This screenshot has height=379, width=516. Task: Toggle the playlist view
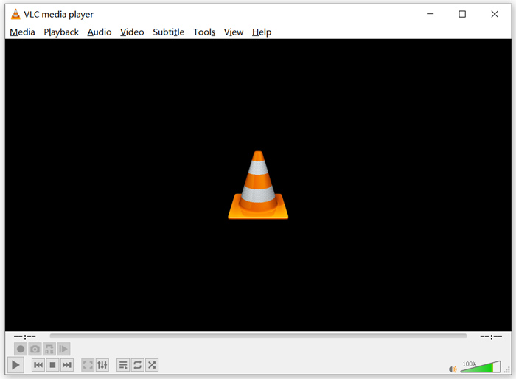pos(123,365)
